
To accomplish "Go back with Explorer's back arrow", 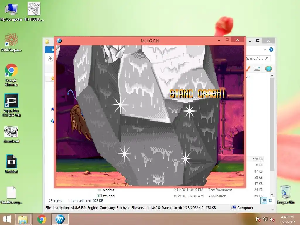I will tap(50, 59).
